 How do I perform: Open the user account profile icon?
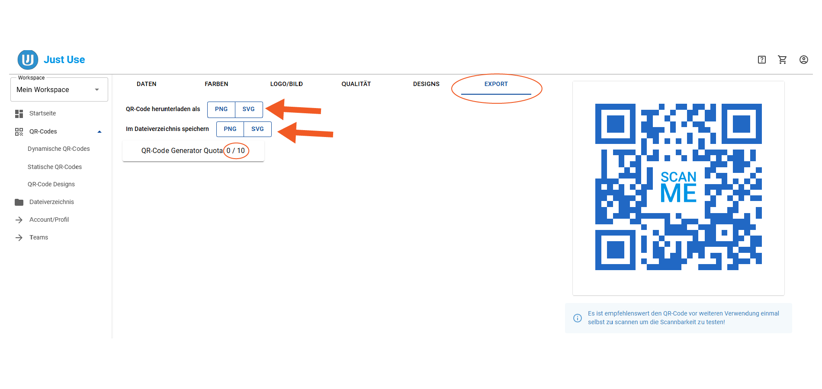pyautogui.click(x=804, y=60)
